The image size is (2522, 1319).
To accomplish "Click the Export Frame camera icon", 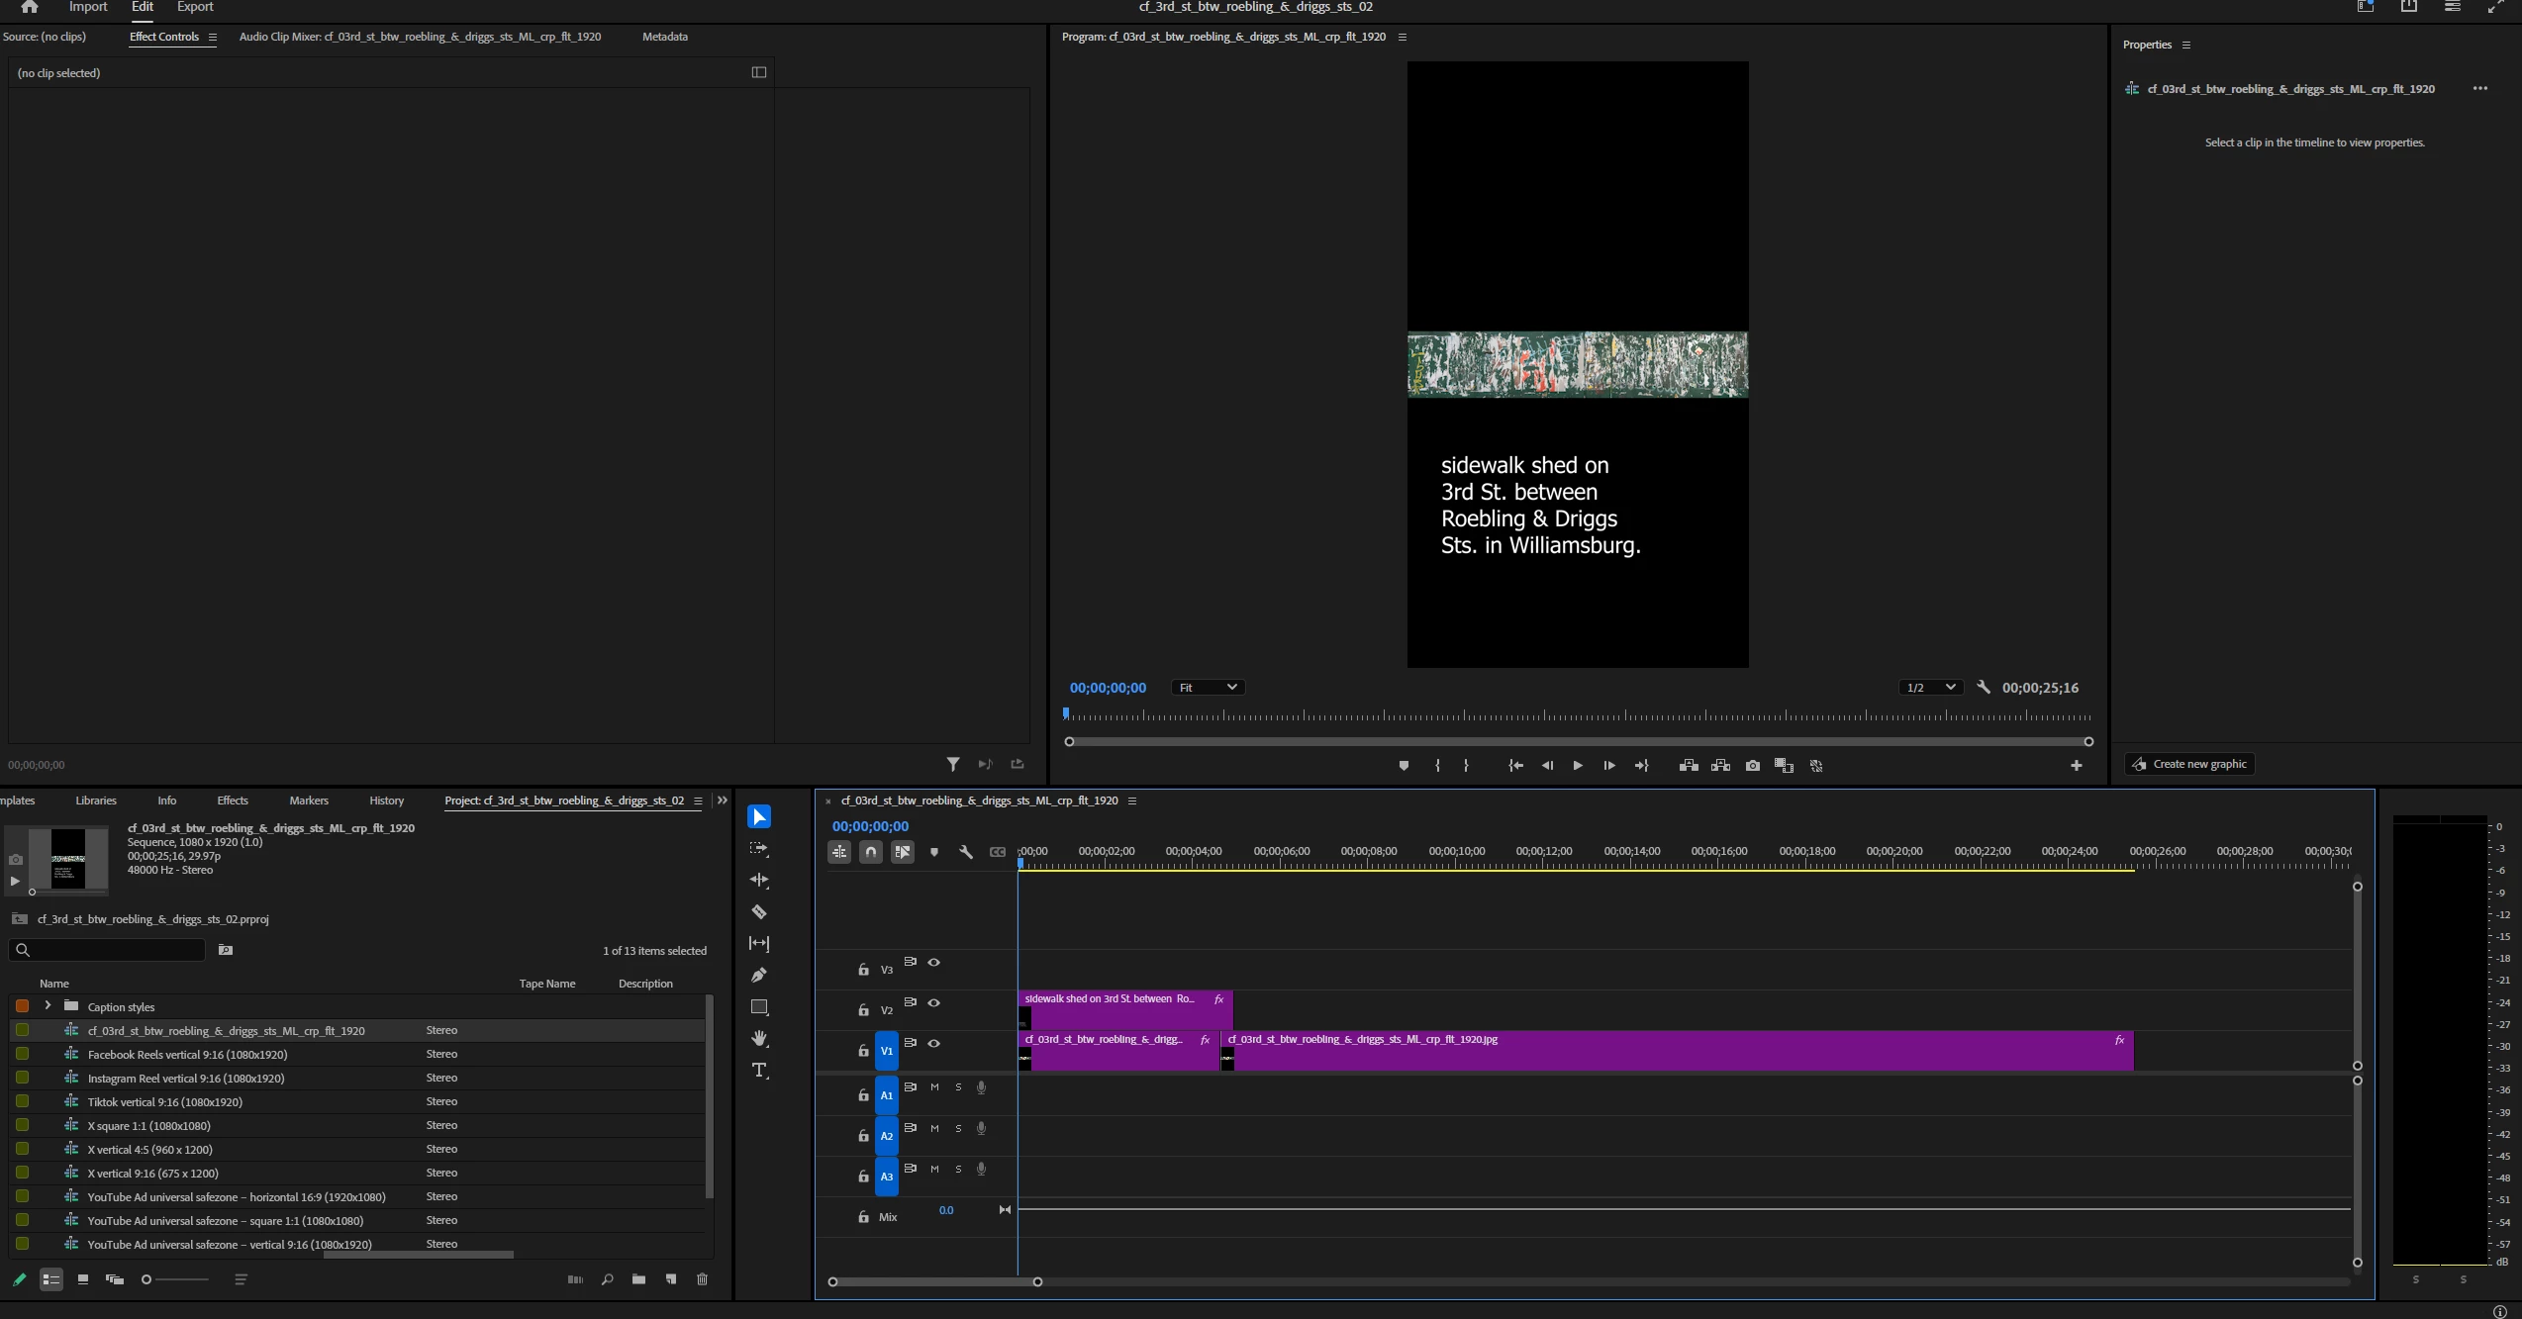I will click(x=1753, y=766).
